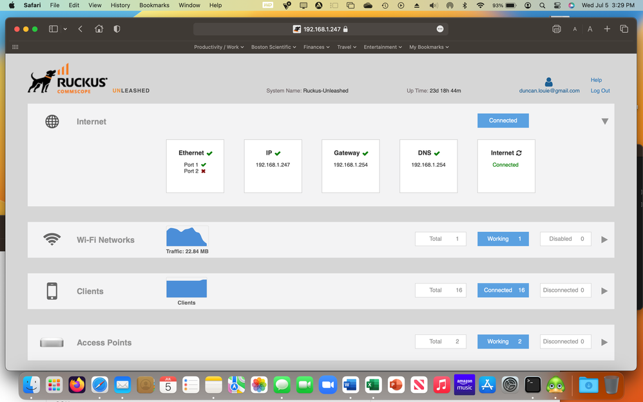Click the Access Points device icon
The height and width of the screenshot is (402, 643).
[x=52, y=343]
